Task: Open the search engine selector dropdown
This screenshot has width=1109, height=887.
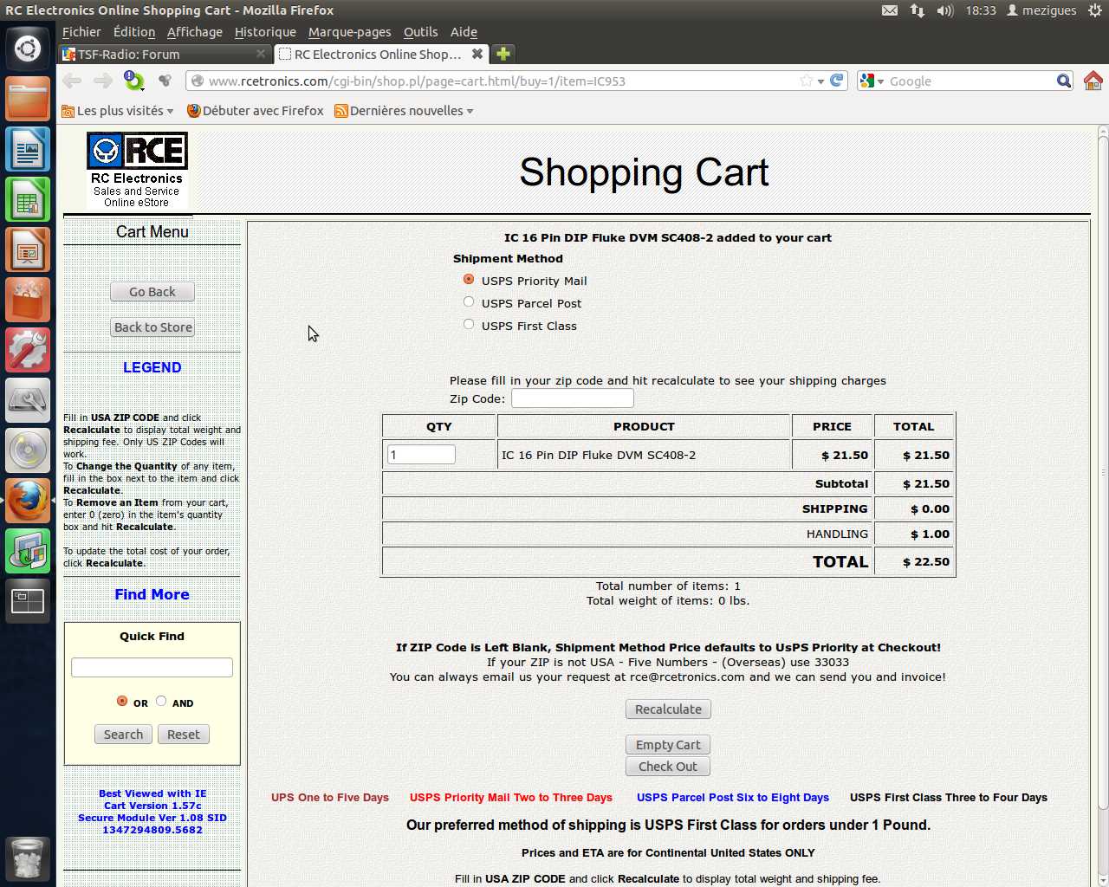Action: [871, 81]
